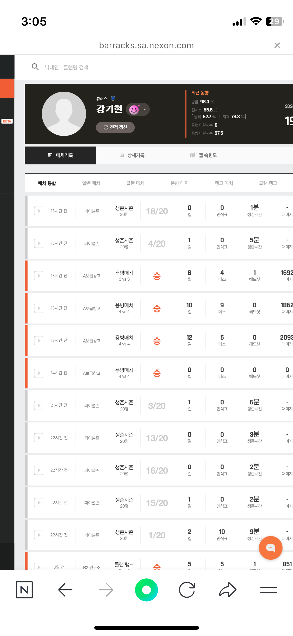
Task: Expand the 1/20 생존시즌 match details
Action: pyautogui.click(x=39, y=535)
